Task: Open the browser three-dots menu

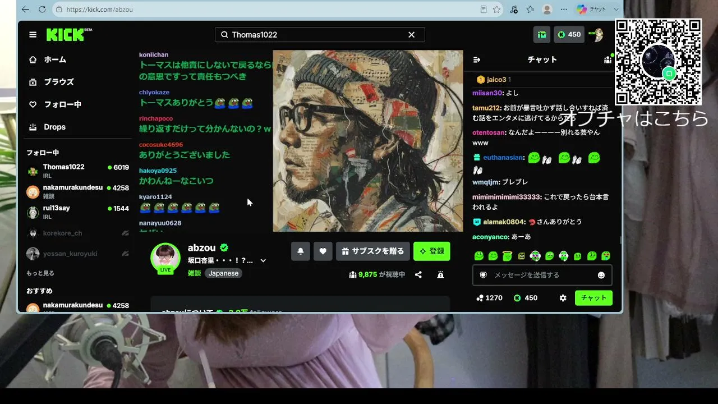Action: 563,10
